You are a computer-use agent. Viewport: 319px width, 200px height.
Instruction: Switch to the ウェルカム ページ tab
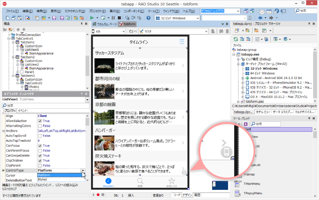click(105, 24)
